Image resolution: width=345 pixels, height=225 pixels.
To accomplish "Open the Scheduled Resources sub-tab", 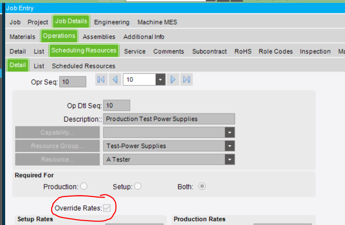I will [x=83, y=66].
